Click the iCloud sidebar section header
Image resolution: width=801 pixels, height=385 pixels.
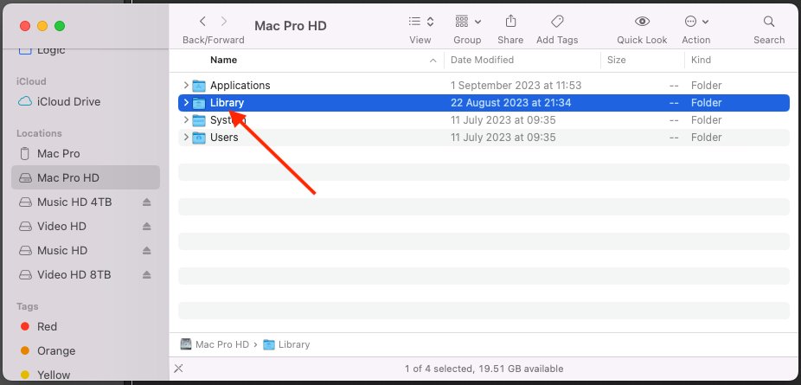31,81
